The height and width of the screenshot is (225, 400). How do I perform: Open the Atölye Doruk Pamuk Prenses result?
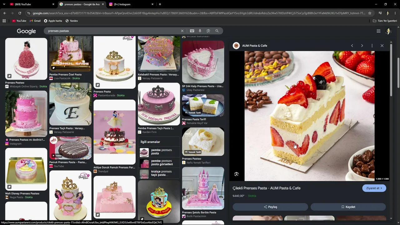114,132
